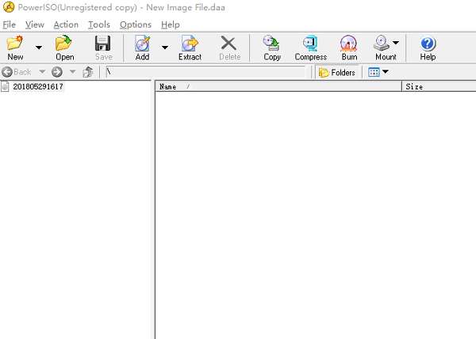Click the Back navigation button
Screen dimensions: 476x339
17,72
